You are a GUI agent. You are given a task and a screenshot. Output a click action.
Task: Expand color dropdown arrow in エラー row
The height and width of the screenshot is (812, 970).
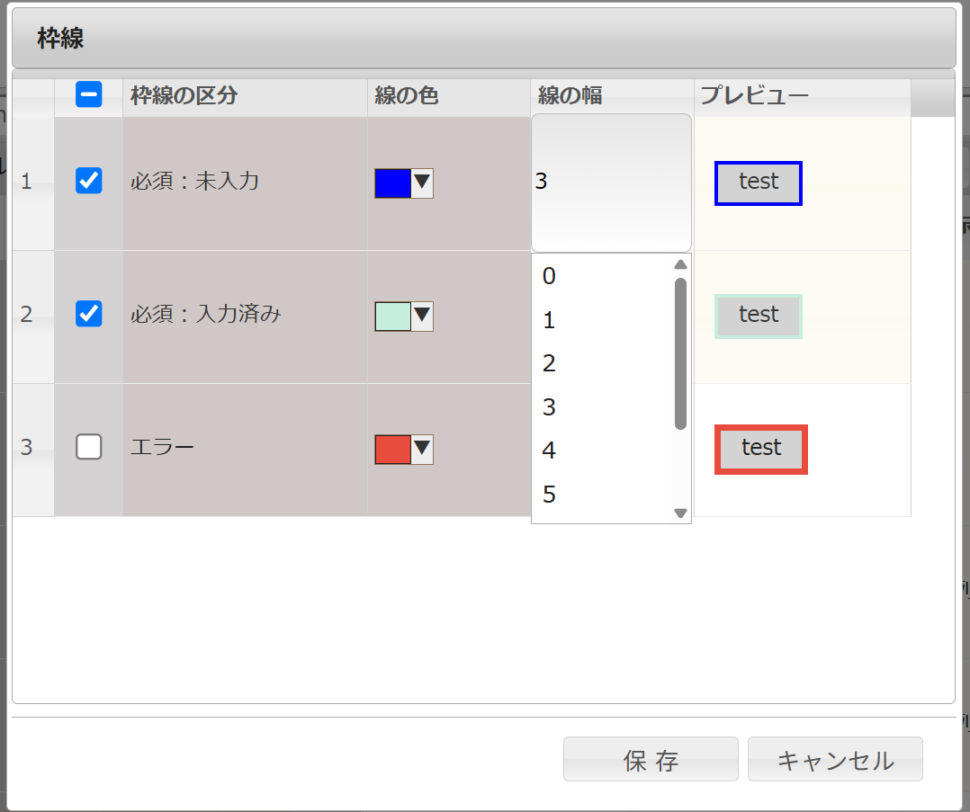[422, 449]
